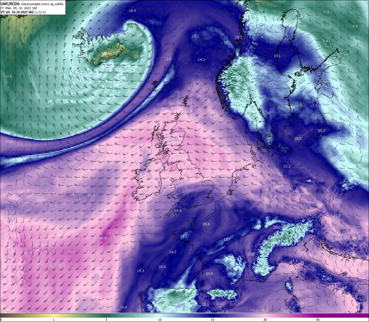Screen dimensions: 369x322
Task: Click the 19.3 value on the map
Action: click(x=321, y=131)
